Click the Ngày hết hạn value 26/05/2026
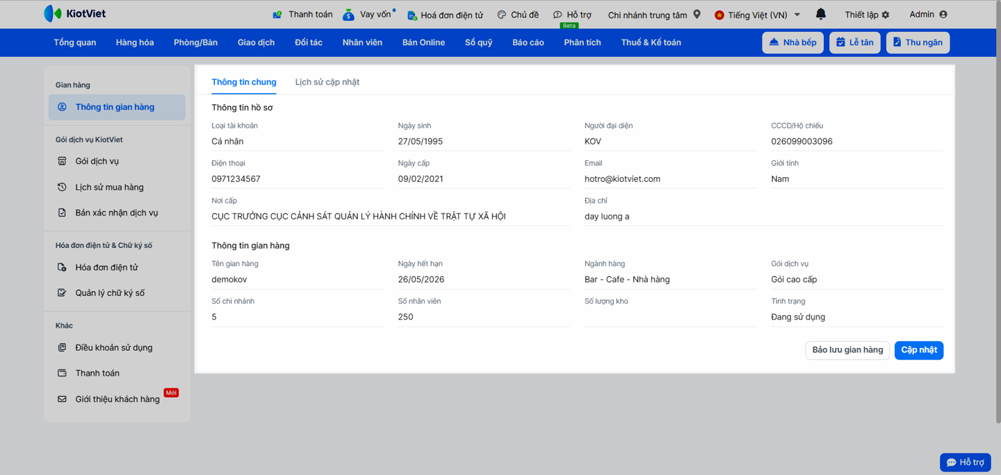The image size is (1001, 475). click(x=421, y=280)
